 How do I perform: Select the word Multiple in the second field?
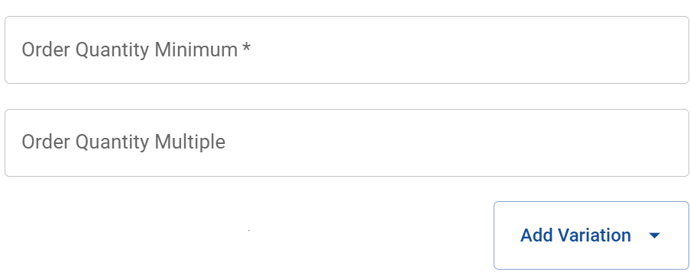(190, 142)
